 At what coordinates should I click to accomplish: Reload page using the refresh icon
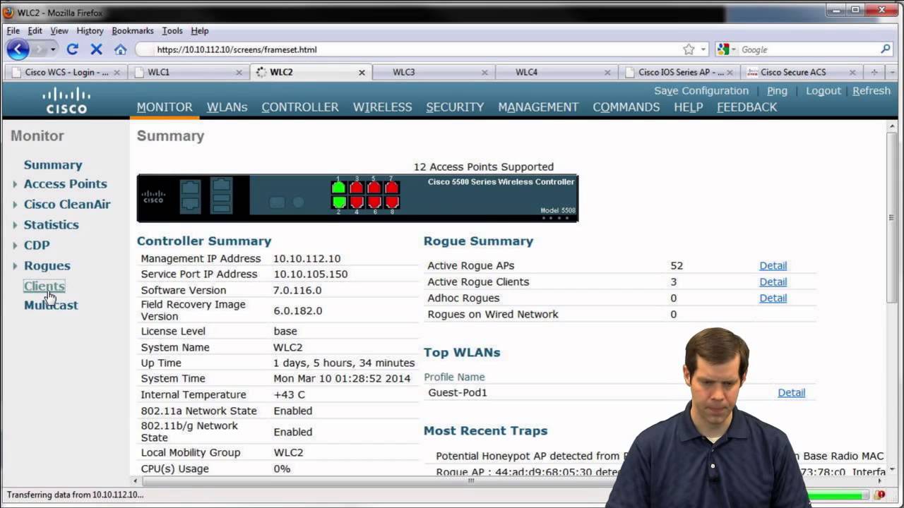[x=72, y=49]
